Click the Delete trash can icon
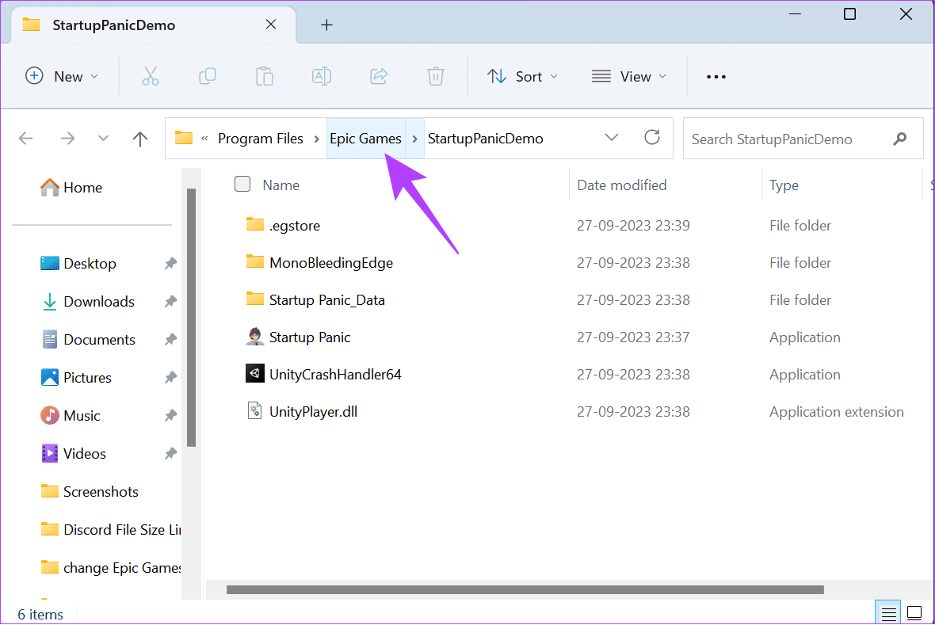The width and height of the screenshot is (935, 625). [435, 76]
